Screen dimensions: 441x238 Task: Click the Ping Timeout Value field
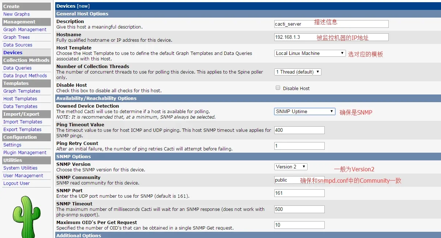point(299,130)
